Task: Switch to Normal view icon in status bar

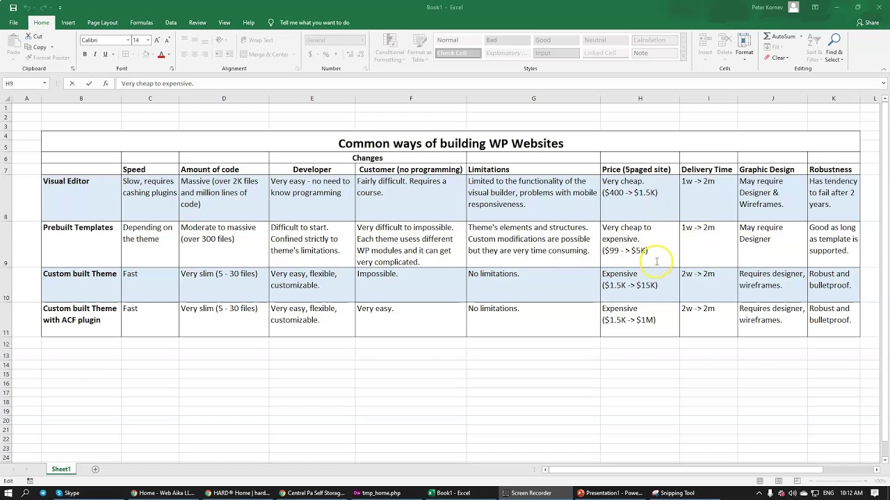Action: [760, 481]
